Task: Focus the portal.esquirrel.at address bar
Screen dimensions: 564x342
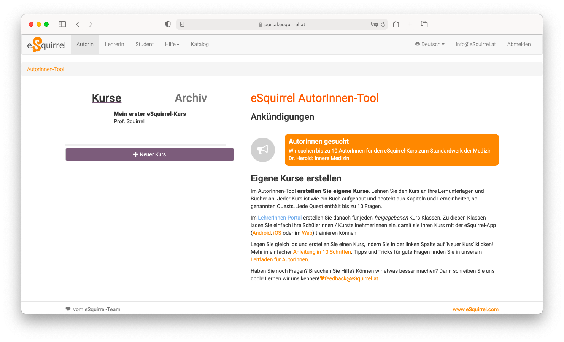Action: click(x=282, y=24)
